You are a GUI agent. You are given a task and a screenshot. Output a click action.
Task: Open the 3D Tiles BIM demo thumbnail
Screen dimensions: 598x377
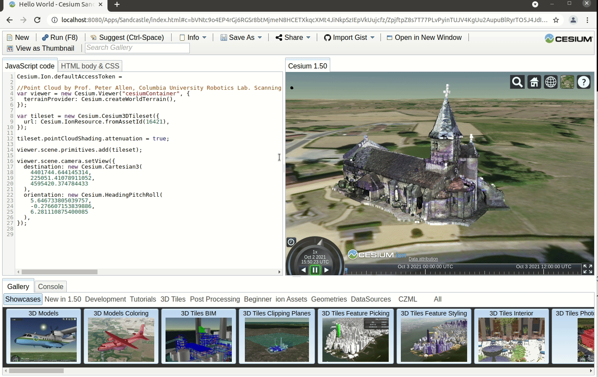click(198, 336)
